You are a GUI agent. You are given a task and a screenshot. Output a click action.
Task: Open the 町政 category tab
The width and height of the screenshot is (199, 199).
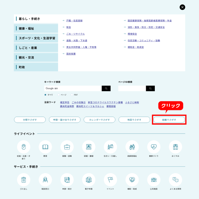[x=36, y=67]
